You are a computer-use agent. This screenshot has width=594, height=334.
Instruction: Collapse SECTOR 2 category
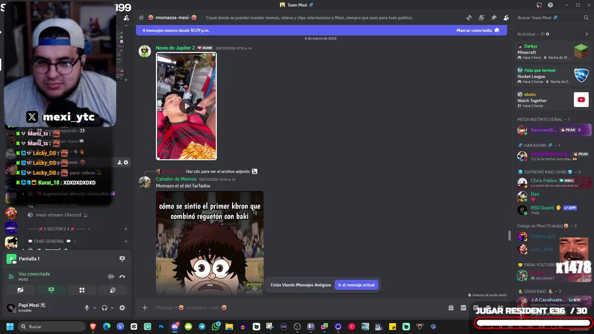click(x=58, y=229)
